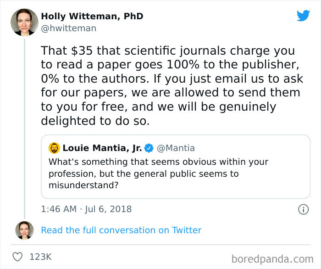Click the 1:46 AM tweet time
The image size is (321, 269).
pyautogui.click(x=59, y=209)
